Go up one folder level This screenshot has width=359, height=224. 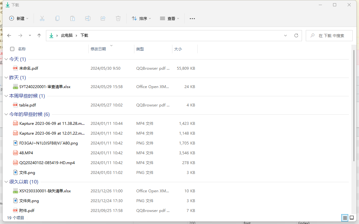click(39, 35)
